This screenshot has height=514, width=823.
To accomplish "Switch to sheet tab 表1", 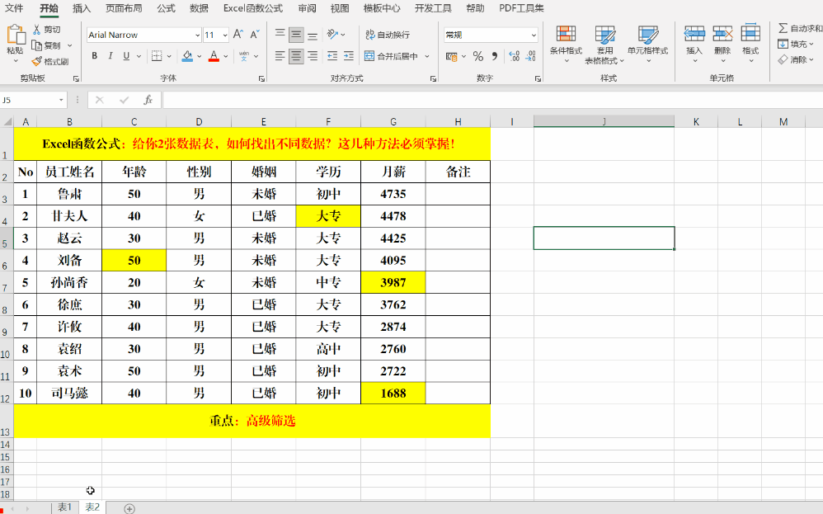I will [x=64, y=507].
